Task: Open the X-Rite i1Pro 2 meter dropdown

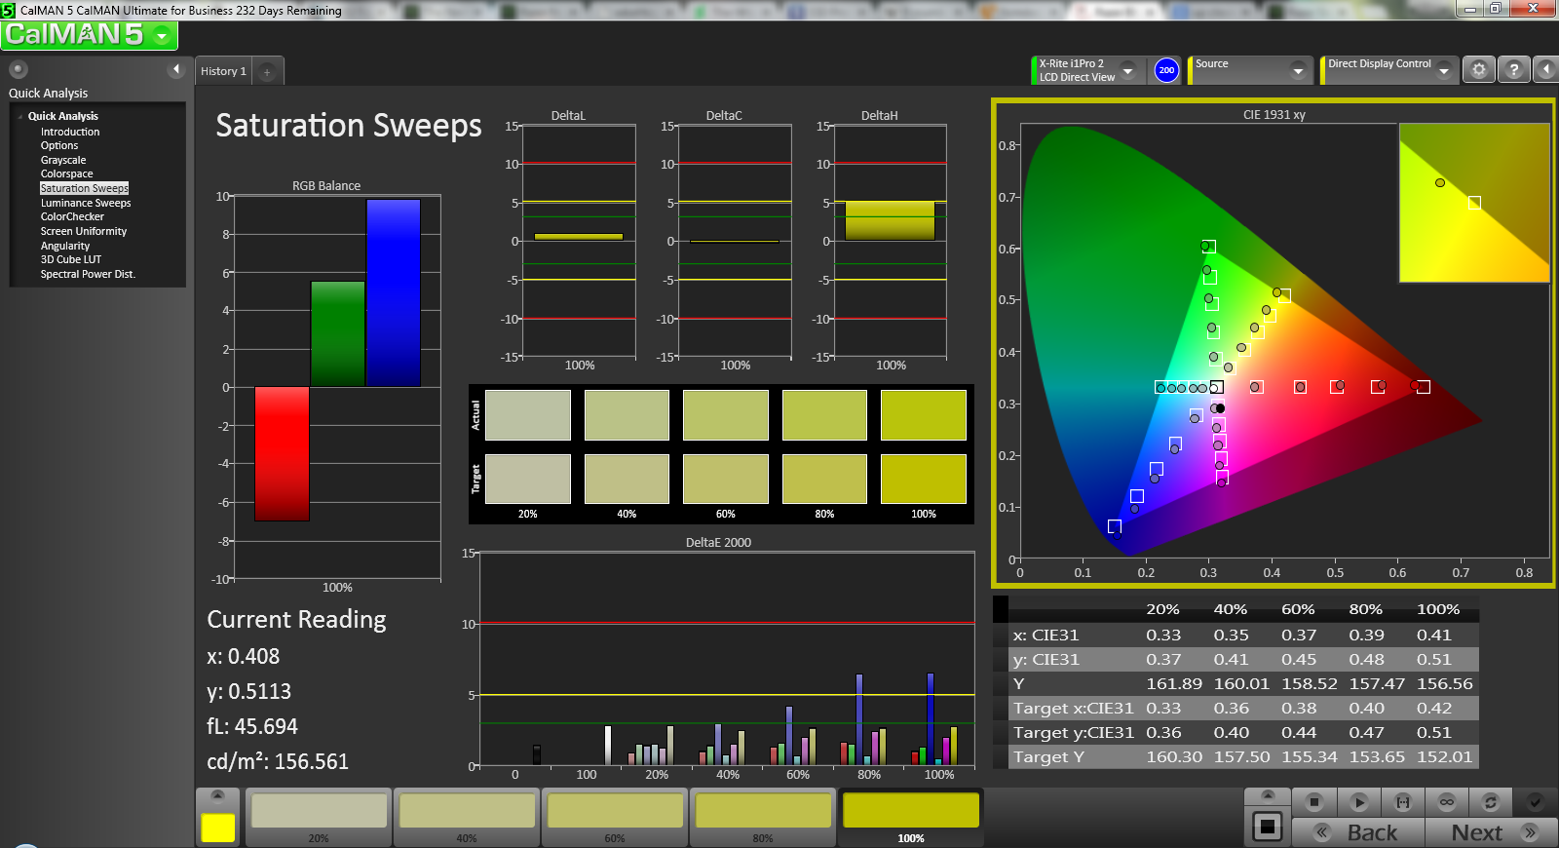Action: 1127,70
